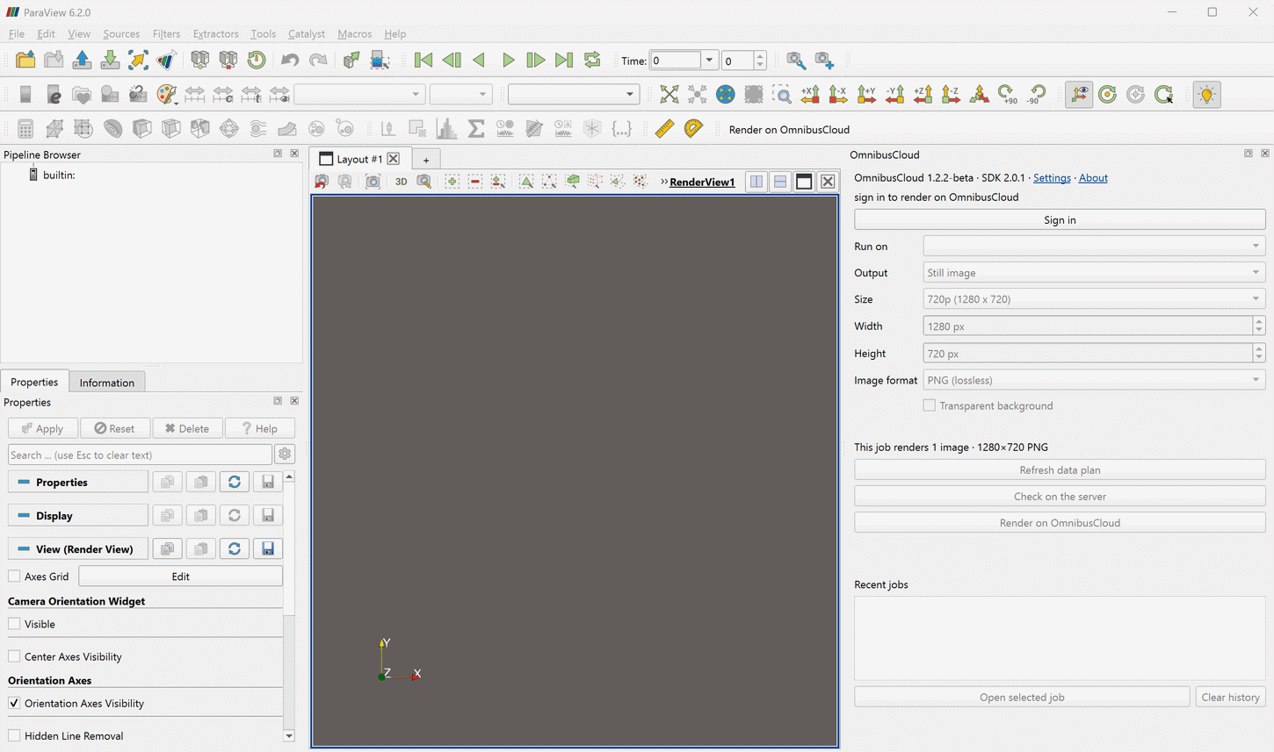Click the Reset Camera icon
The width and height of the screenshot is (1274, 752).
670,94
